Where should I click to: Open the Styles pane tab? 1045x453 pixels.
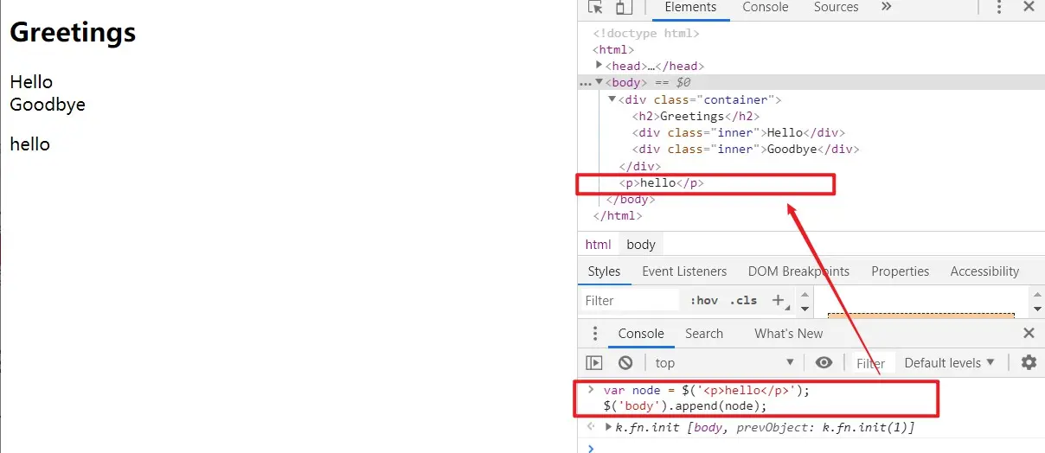pyautogui.click(x=604, y=271)
